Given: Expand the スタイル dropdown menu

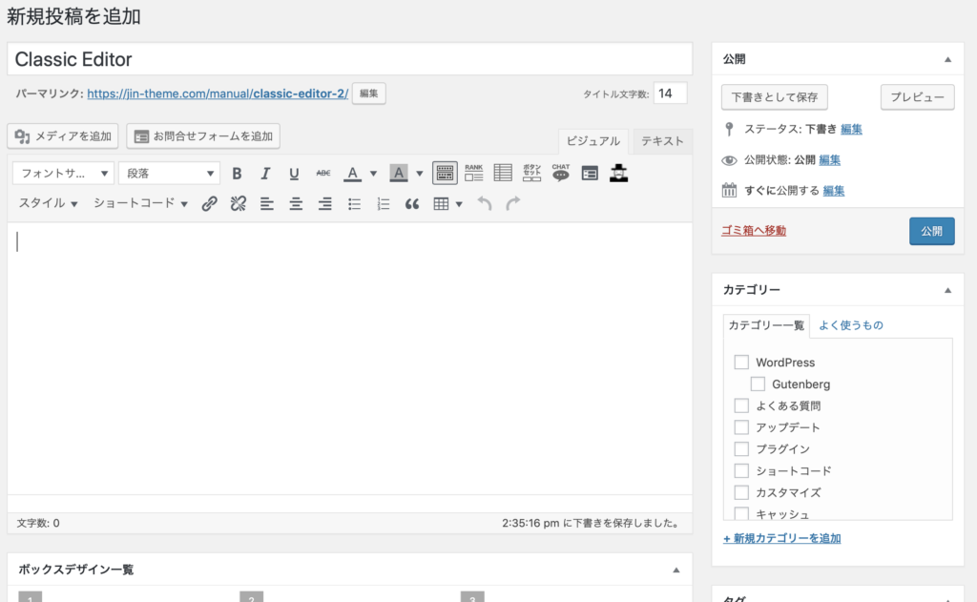Looking at the screenshot, I should [x=49, y=203].
